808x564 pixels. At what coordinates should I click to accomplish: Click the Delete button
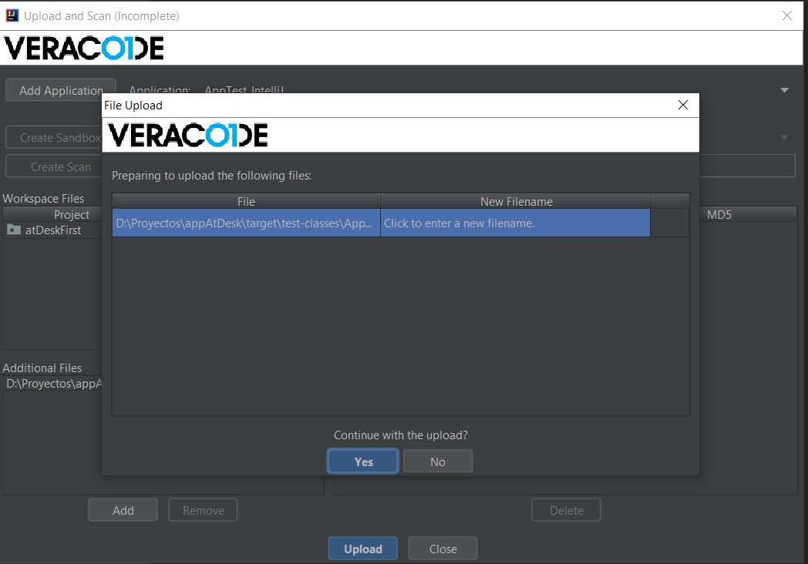(x=567, y=510)
